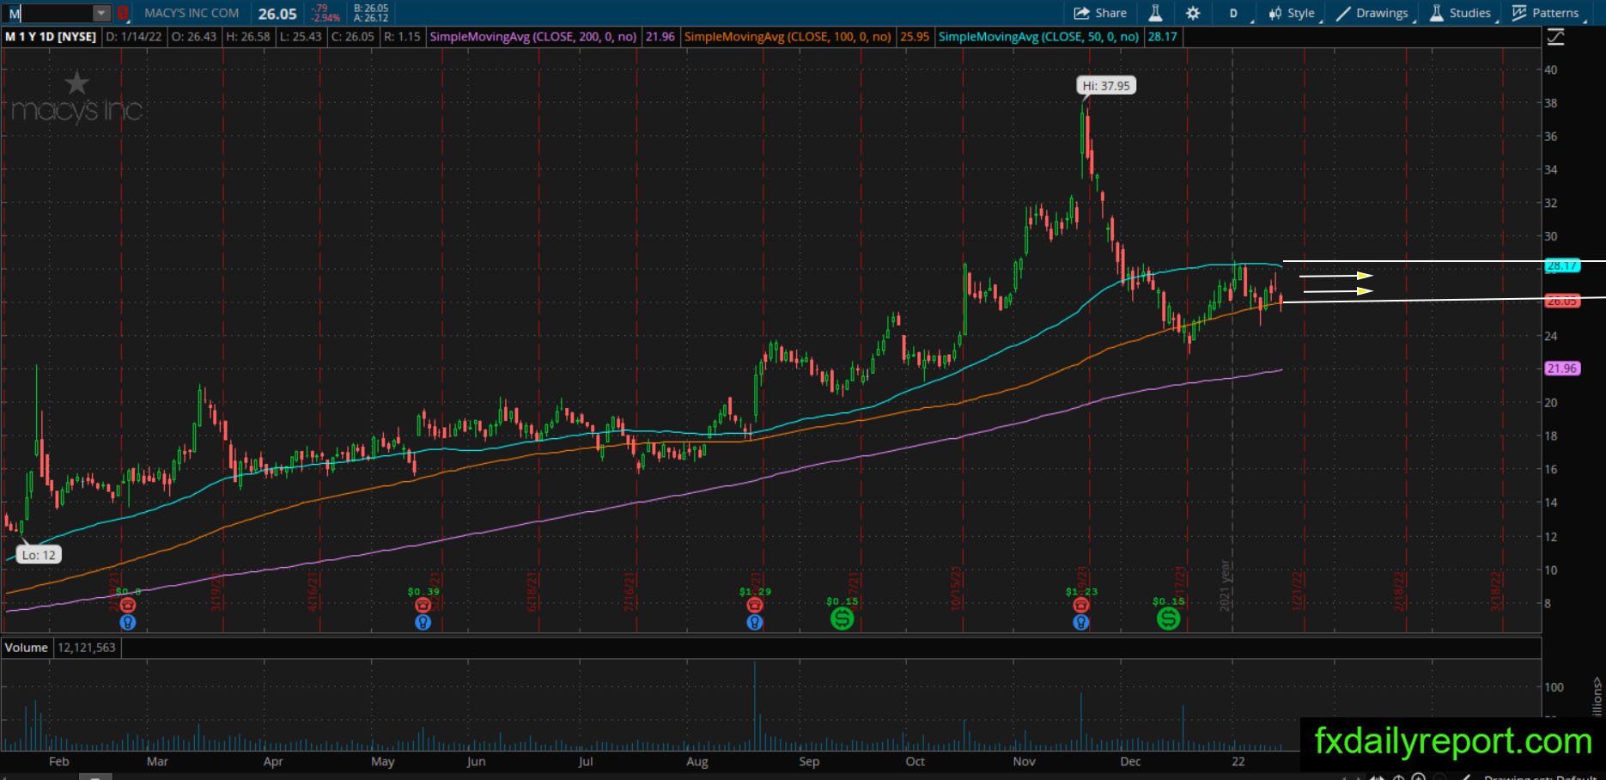
Task: Open the Style menu
Action: click(x=1293, y=13)
